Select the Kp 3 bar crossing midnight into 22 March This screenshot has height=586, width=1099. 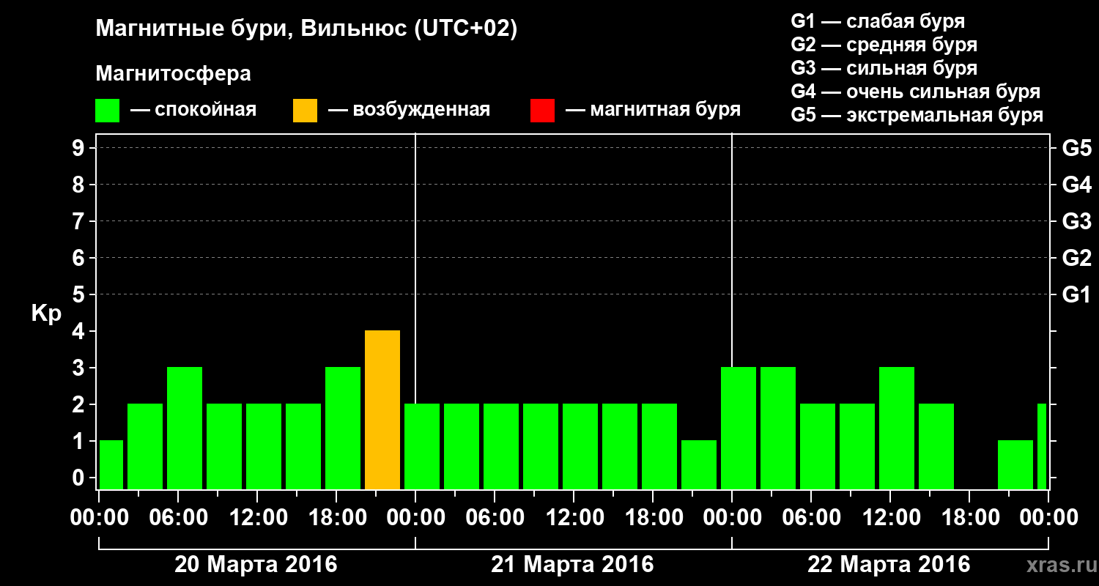739,429
